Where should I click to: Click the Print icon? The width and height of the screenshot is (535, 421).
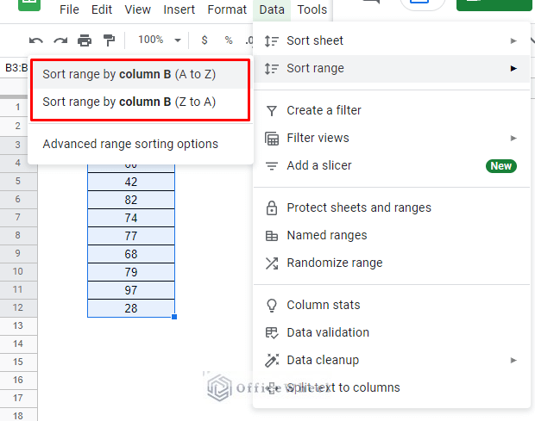[85, 40]
